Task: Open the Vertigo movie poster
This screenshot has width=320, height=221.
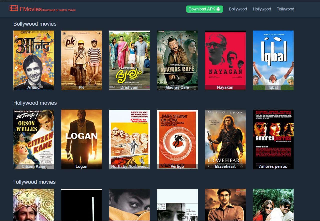Action: [177, 139]
